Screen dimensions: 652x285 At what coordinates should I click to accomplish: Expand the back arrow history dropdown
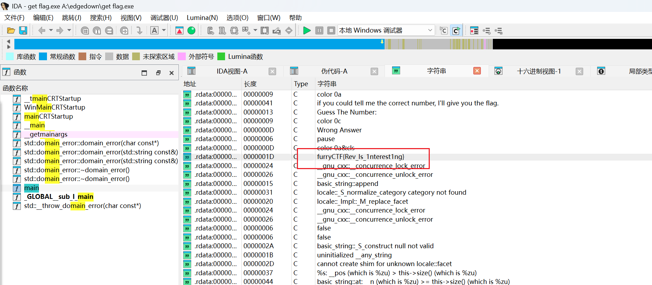pyautogui.click(x=51, y=31)
